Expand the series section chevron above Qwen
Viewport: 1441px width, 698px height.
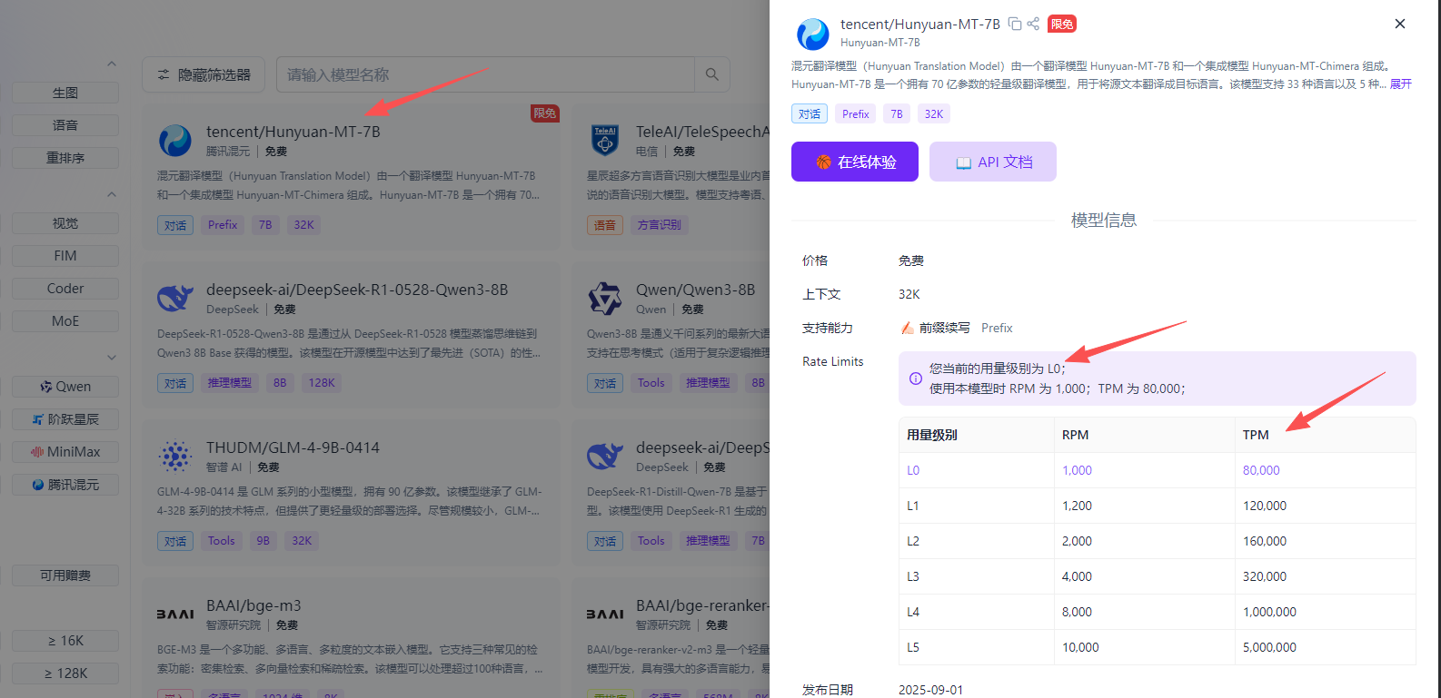pyautogui.click(x=112, y=358)
